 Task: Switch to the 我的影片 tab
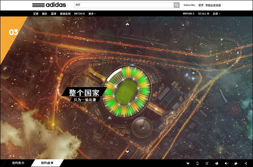click(x=18, y=163)
